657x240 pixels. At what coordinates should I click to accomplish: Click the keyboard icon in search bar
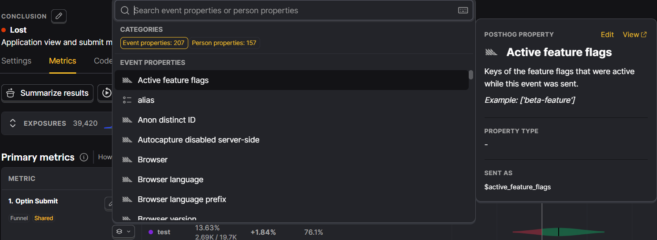pos(463,11)
